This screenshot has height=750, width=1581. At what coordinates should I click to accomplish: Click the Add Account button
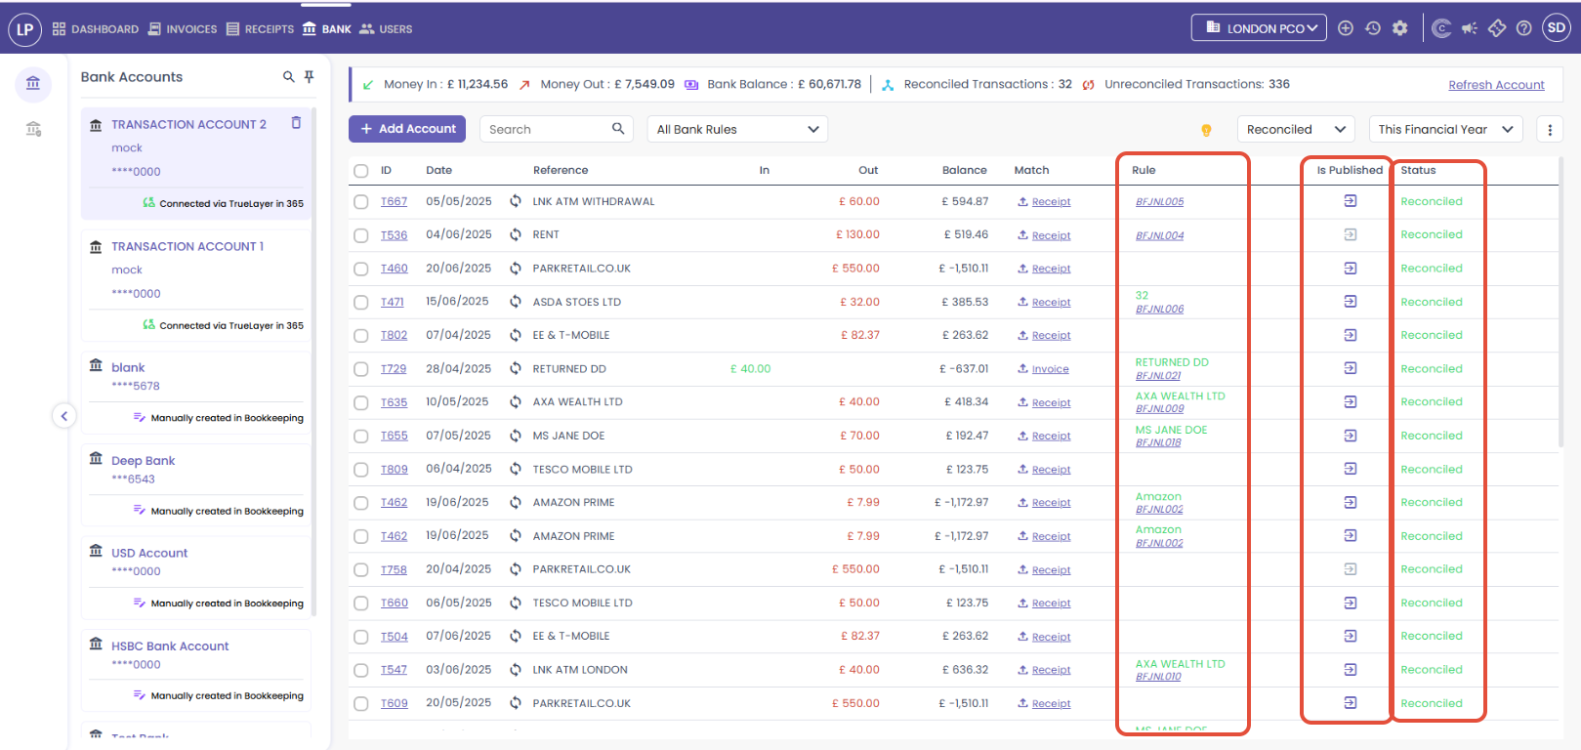pos(407,129)
